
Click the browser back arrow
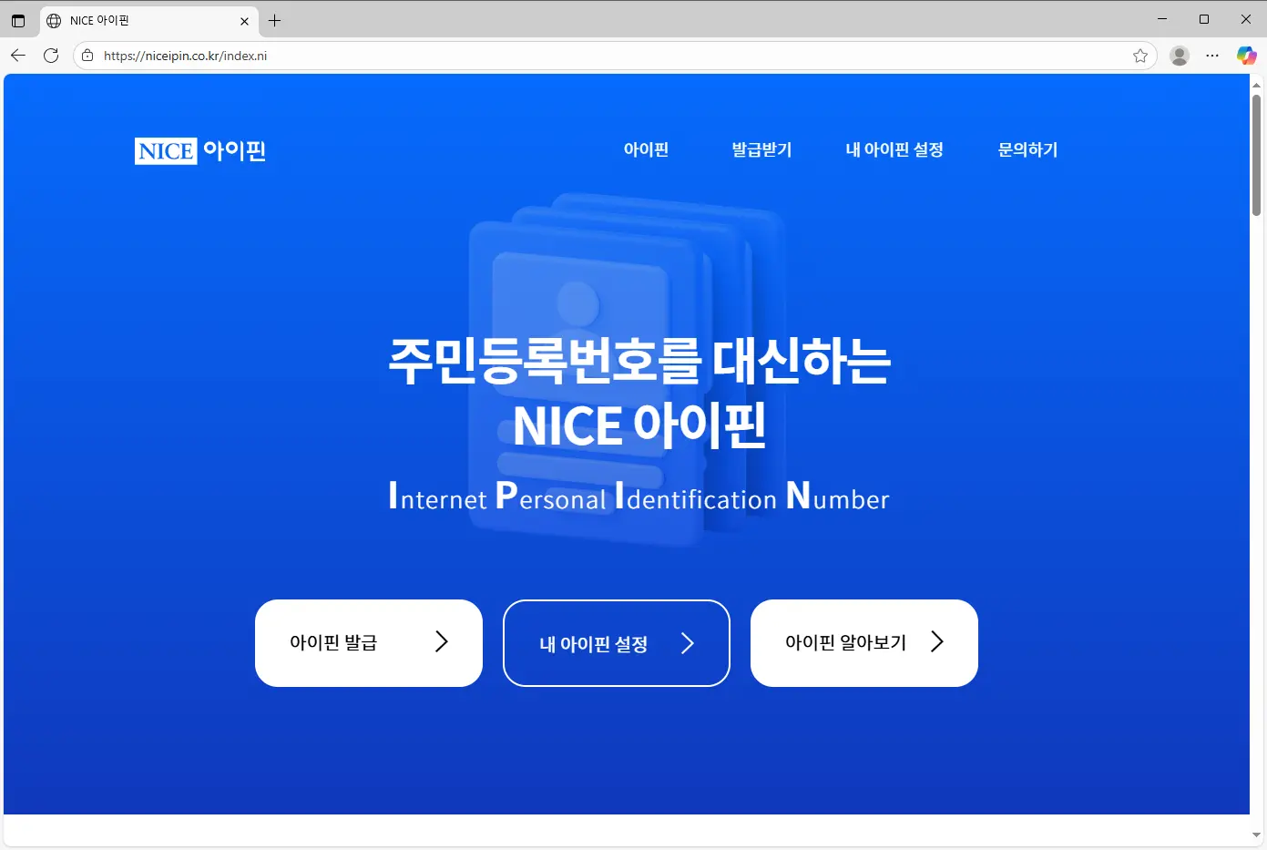tap(18, 56)
